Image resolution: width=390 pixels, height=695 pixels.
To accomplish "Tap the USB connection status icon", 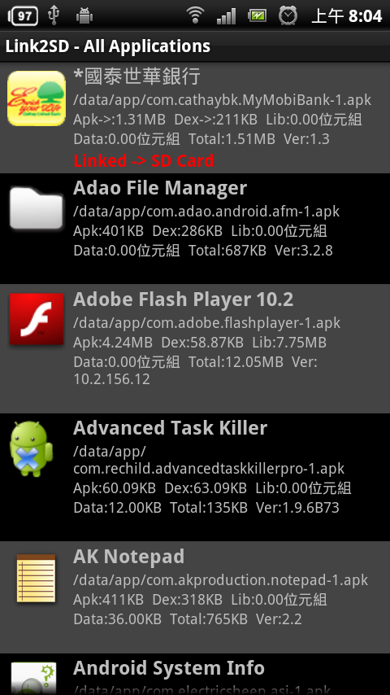I will pyautogui.click(x=54, y=16).
